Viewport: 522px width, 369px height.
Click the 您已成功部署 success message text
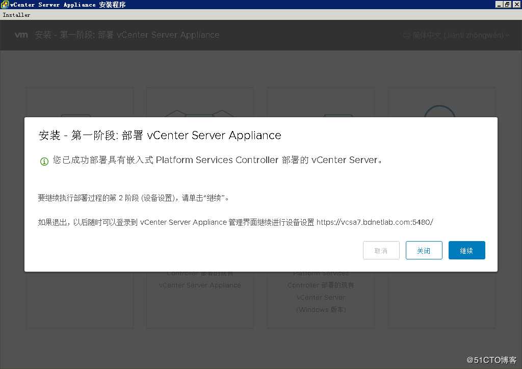click(217, 160)
